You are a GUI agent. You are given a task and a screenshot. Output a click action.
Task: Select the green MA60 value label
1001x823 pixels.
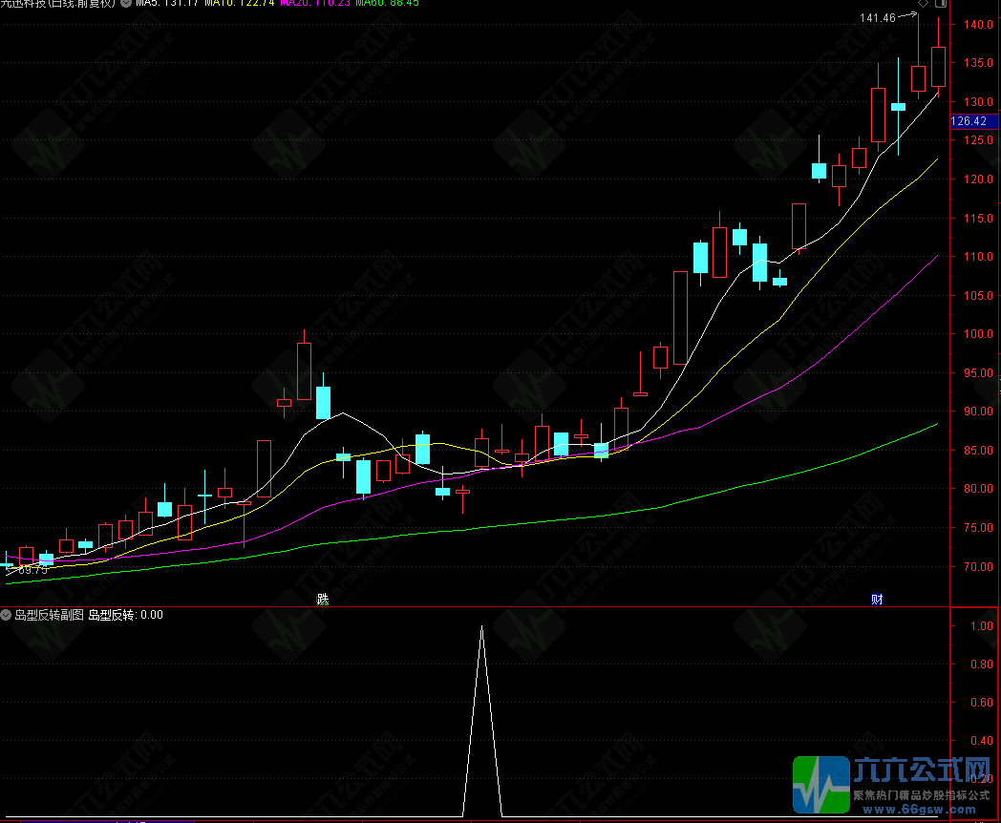(387, 3)
